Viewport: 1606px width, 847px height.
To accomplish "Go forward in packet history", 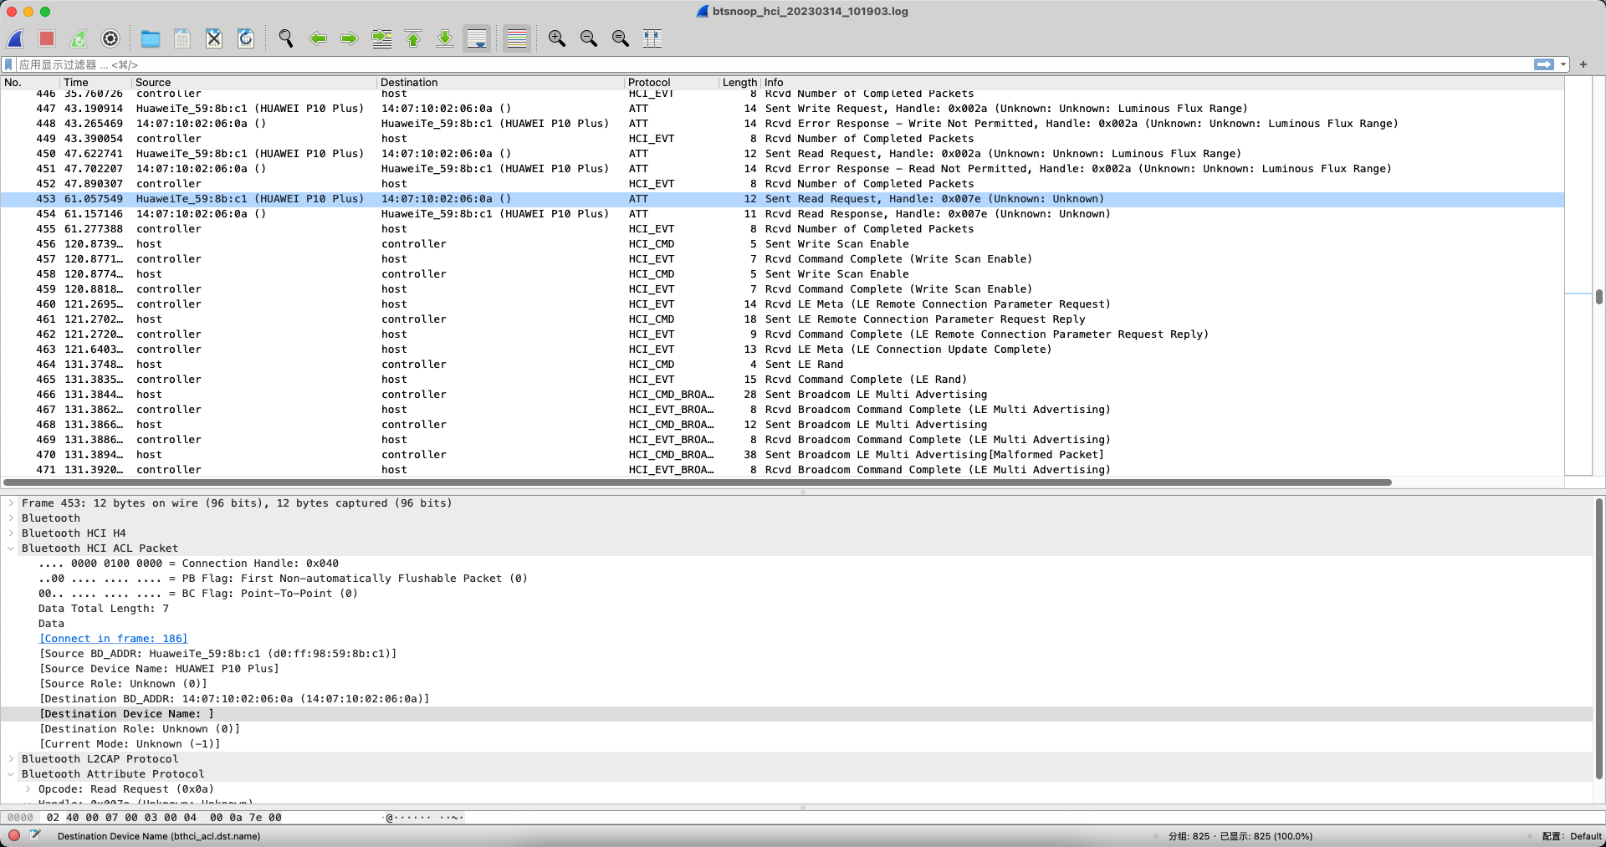I will [x=350, y=38].
